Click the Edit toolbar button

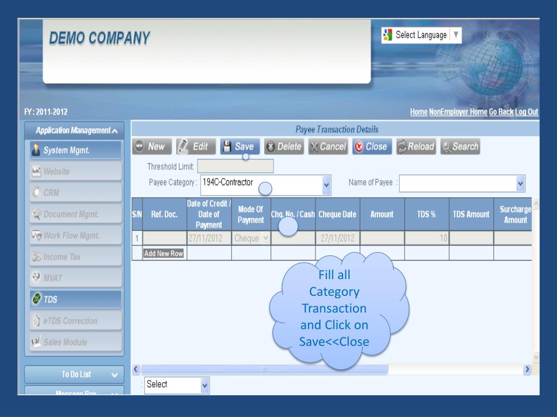pos(196,147)
